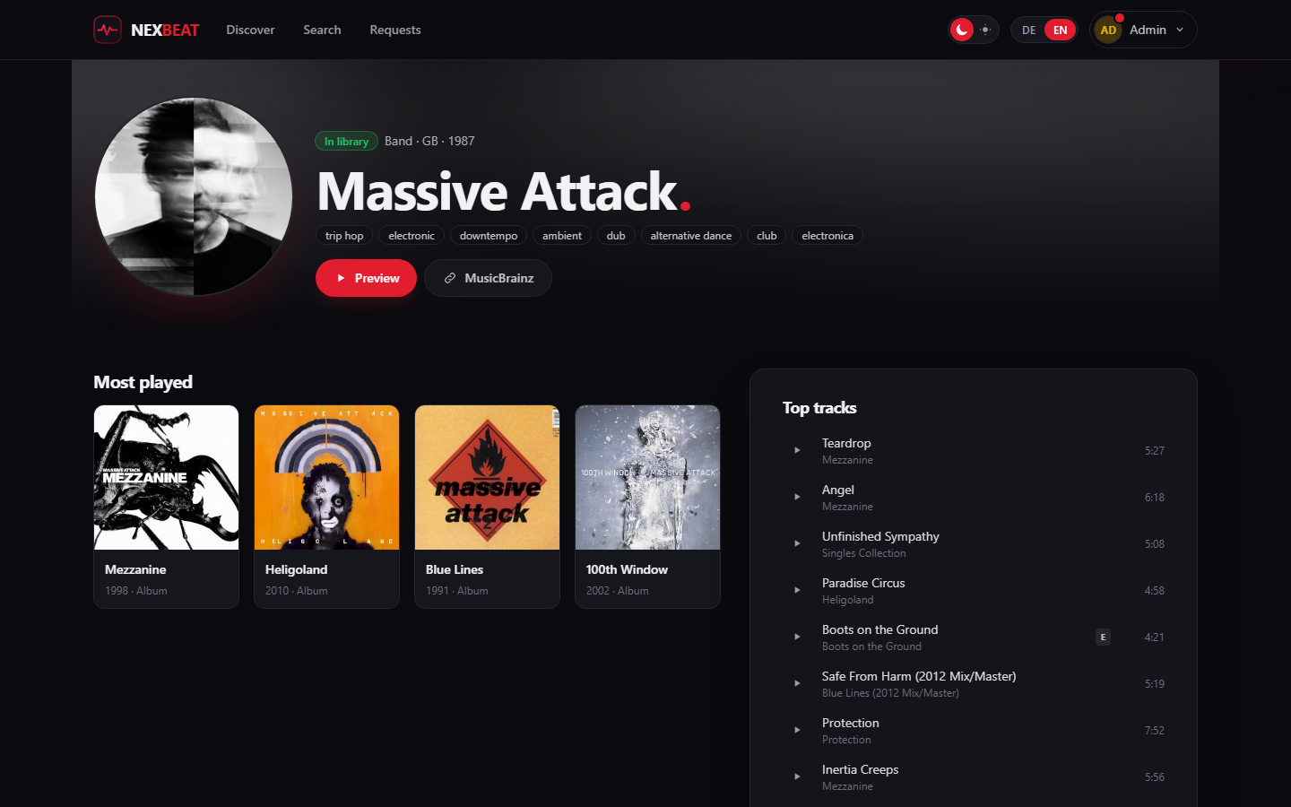Open the Requests nav item

click(395, 30)
